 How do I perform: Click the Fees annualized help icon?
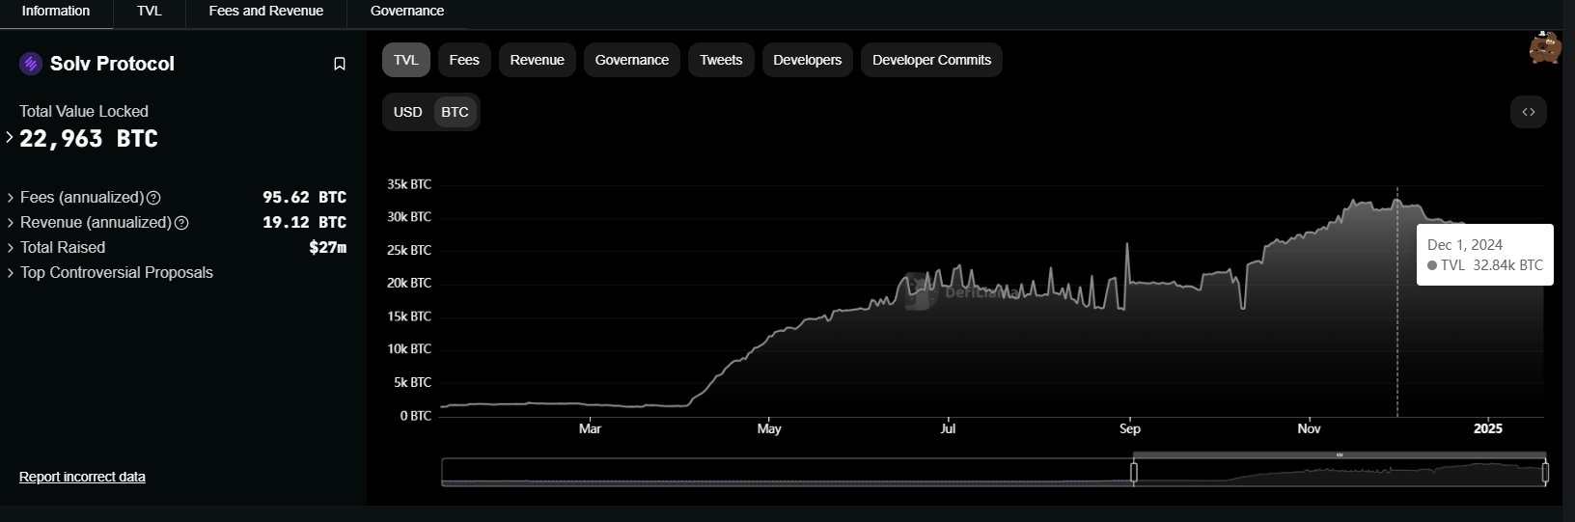point(153,198)
